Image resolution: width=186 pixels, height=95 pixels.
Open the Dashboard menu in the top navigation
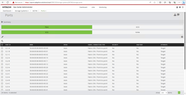83,7
